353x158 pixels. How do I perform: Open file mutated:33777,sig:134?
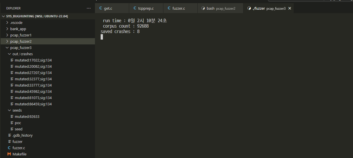tap(48, 85)
